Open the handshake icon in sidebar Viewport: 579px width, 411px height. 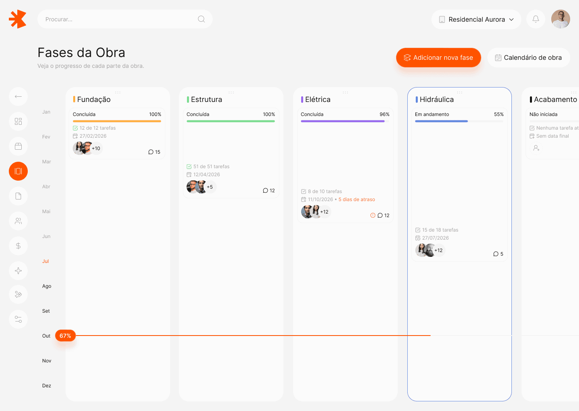tap(18, 295)
